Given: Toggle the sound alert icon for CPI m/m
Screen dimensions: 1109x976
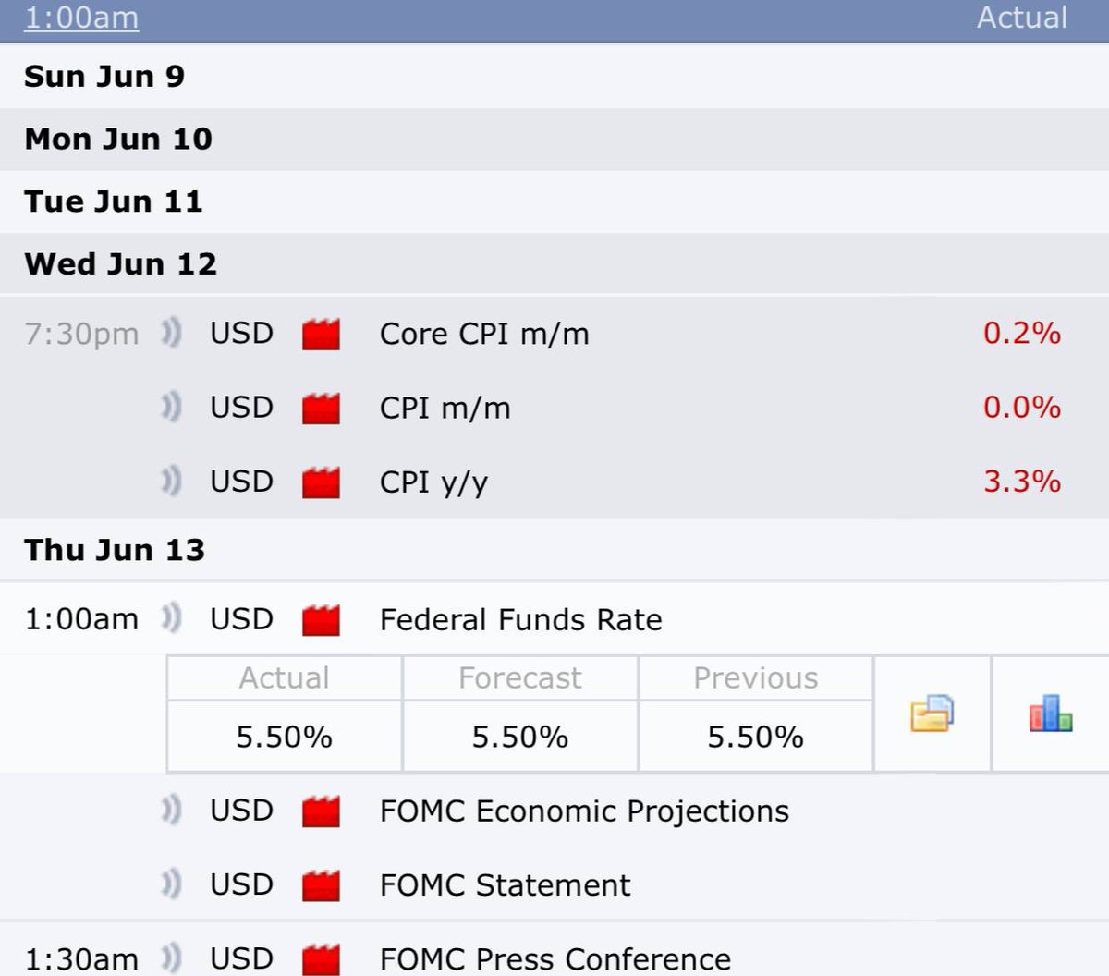Looking at the screenshot, I should tap(171, 407).
